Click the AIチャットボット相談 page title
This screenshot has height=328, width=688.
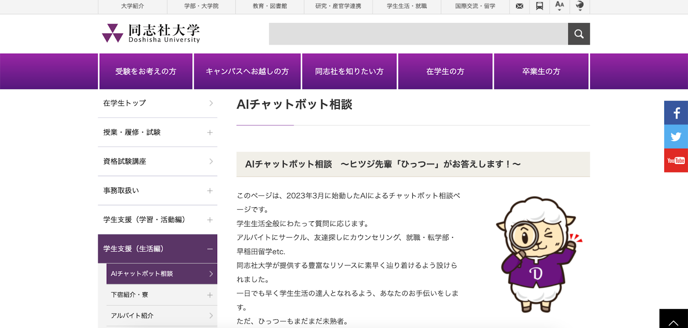coord(295,104)
